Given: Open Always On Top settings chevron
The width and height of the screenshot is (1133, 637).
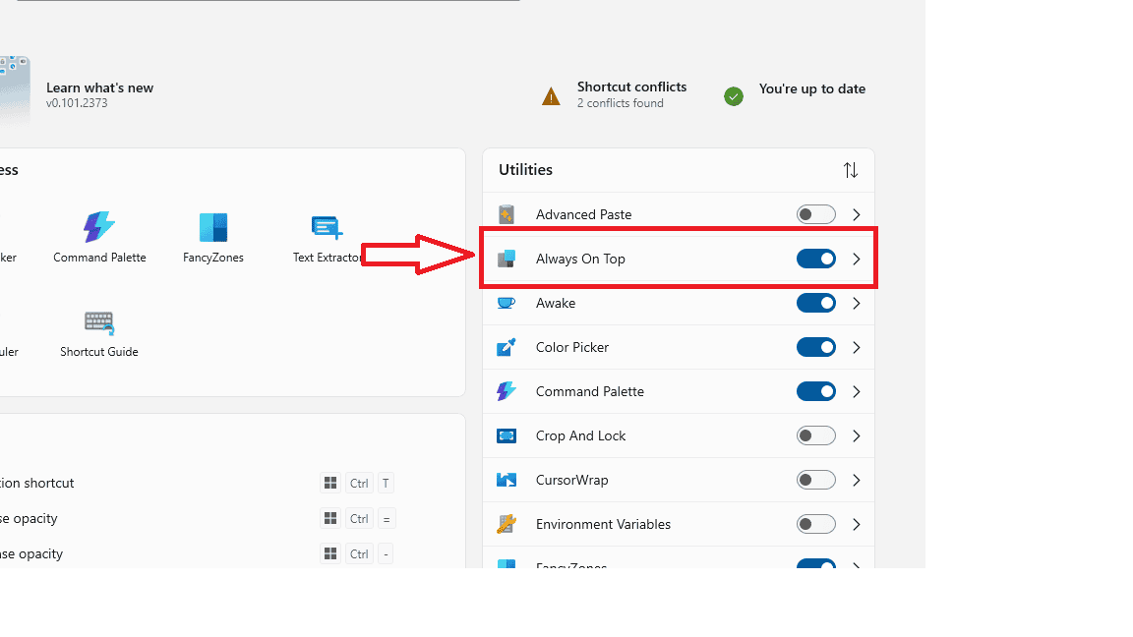Looking at the screenshot, I should pyautogui.click(x=857, y=259).
